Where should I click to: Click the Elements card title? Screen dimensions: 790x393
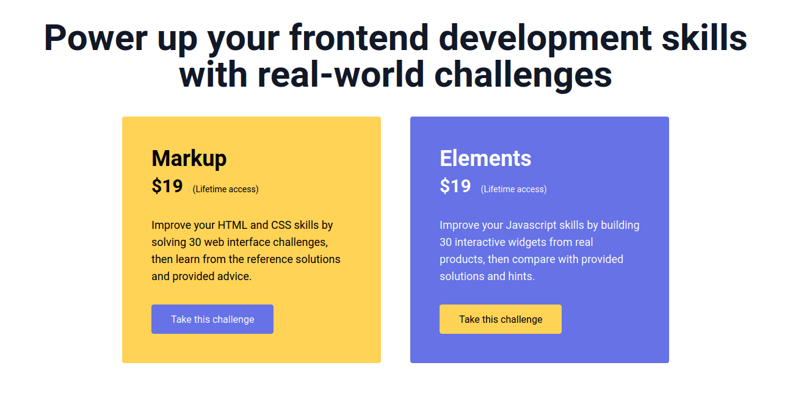click(485, 159)
